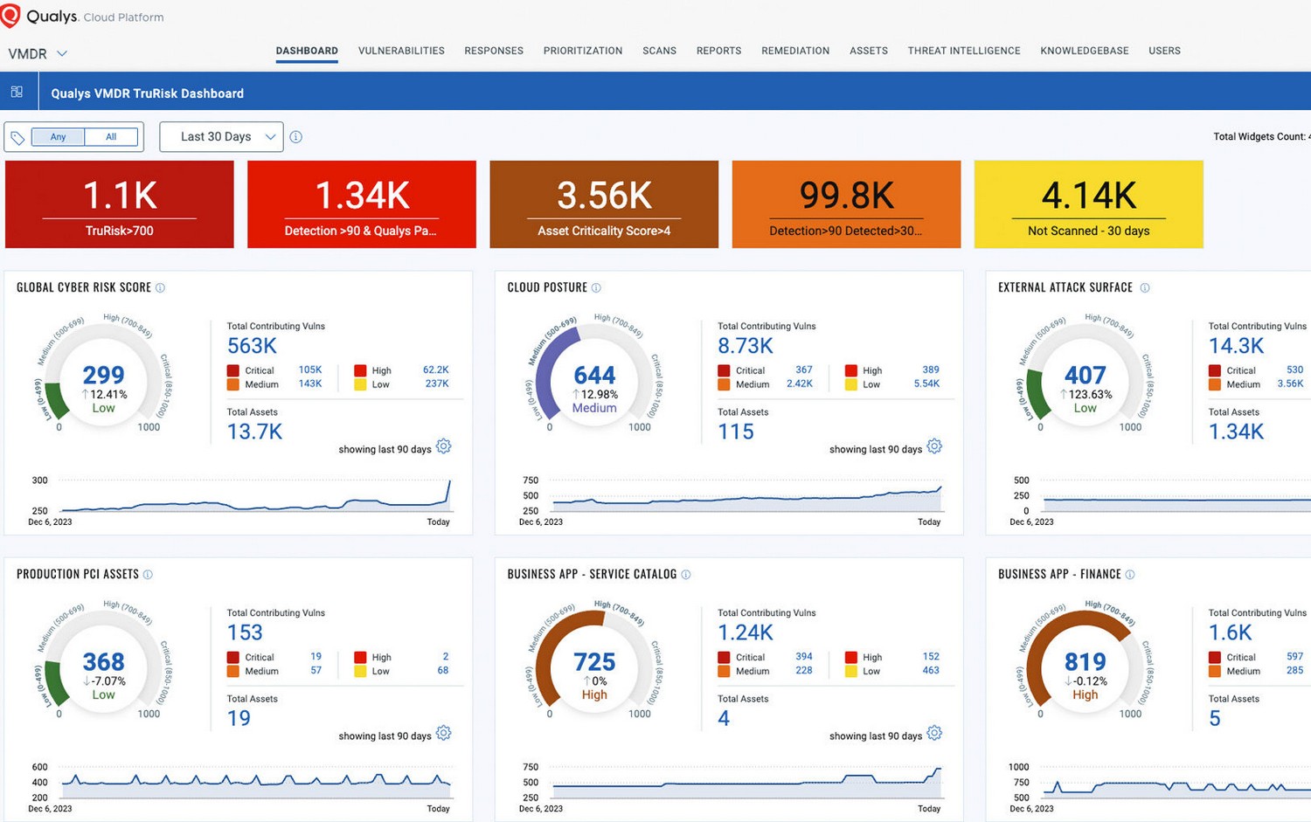Open info icon next to Global Cyber Risk Score

coord(160,287)
